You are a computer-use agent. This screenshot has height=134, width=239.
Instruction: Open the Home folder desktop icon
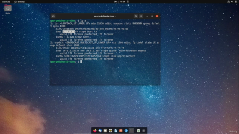tap(8, 9)
